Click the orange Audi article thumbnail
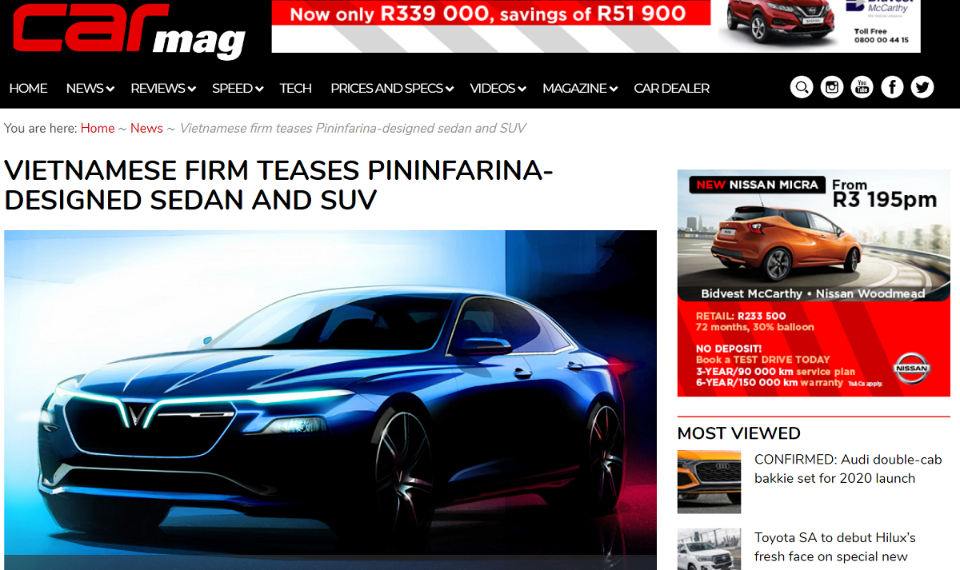This screenshot has height=570, width=960. coord(709,481)
